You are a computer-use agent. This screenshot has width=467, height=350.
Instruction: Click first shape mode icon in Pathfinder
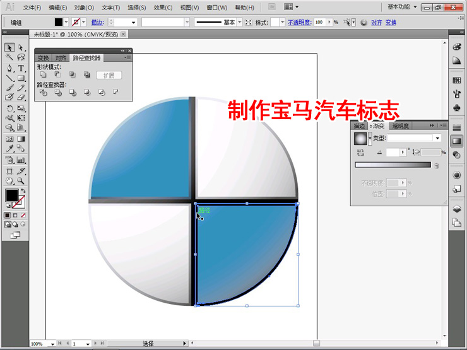pos(43,74)
